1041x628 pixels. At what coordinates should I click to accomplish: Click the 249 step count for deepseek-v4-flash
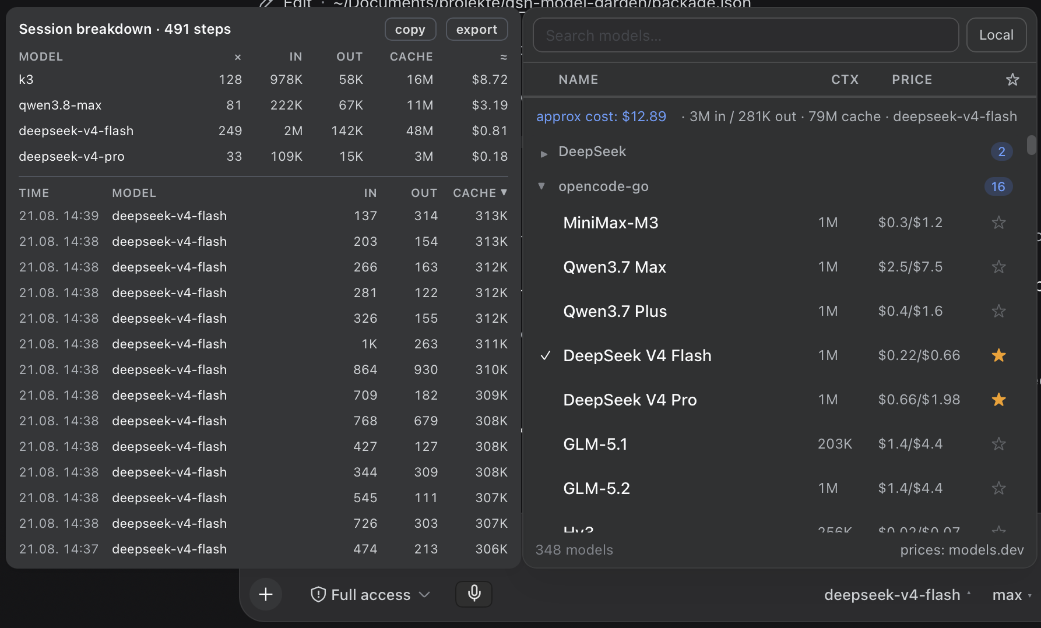(230, 130)
